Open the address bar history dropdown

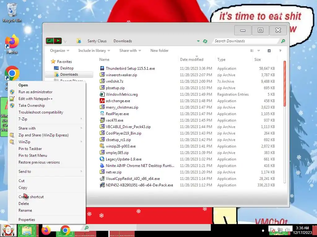pos(198,41)
